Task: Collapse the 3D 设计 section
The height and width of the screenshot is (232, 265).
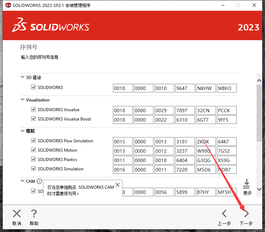Action: click(x=22, y=77)
